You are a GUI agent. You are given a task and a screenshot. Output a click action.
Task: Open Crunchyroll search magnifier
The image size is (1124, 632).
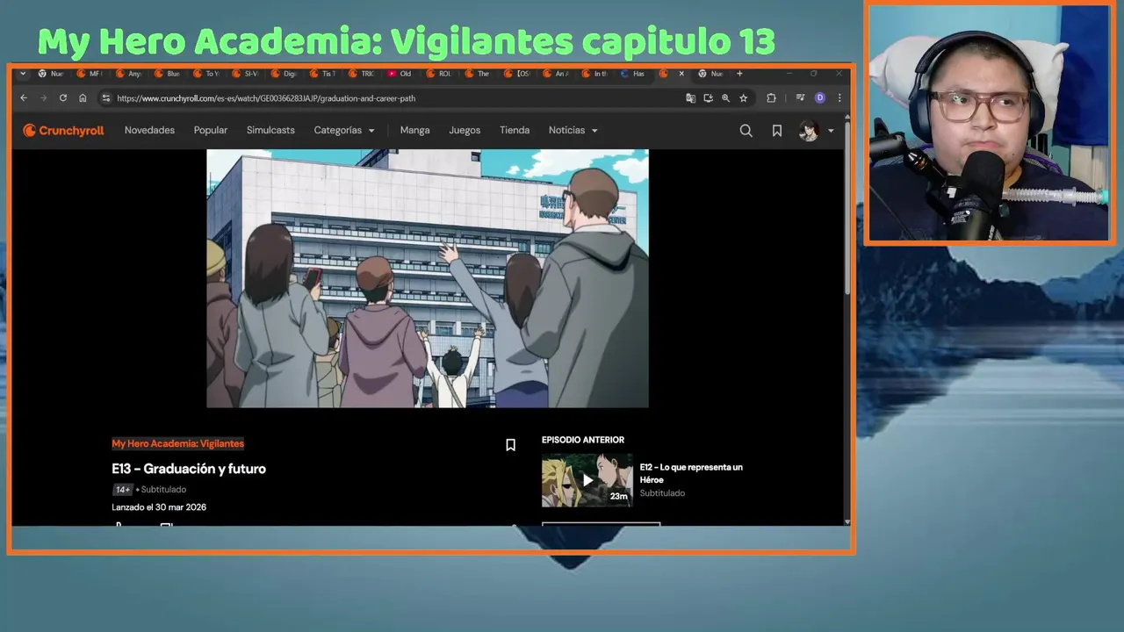[746, 131]
